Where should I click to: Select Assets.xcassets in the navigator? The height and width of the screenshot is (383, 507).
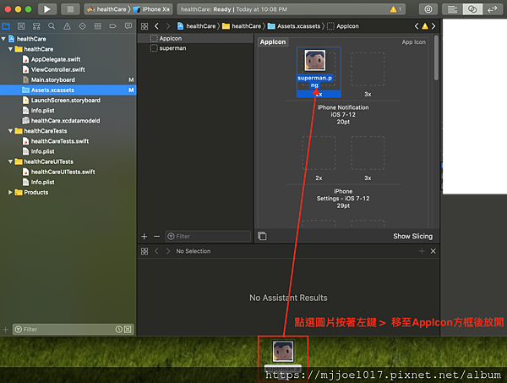point(68,90)
